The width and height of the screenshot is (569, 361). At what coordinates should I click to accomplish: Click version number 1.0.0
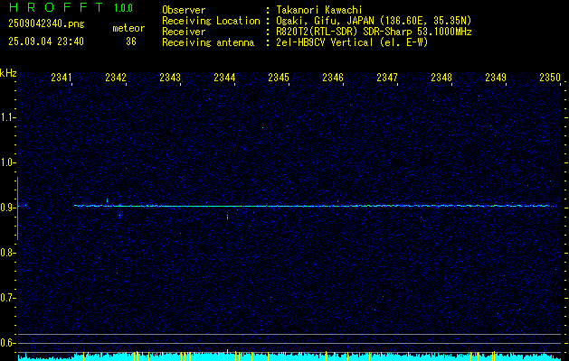(123, 8)
